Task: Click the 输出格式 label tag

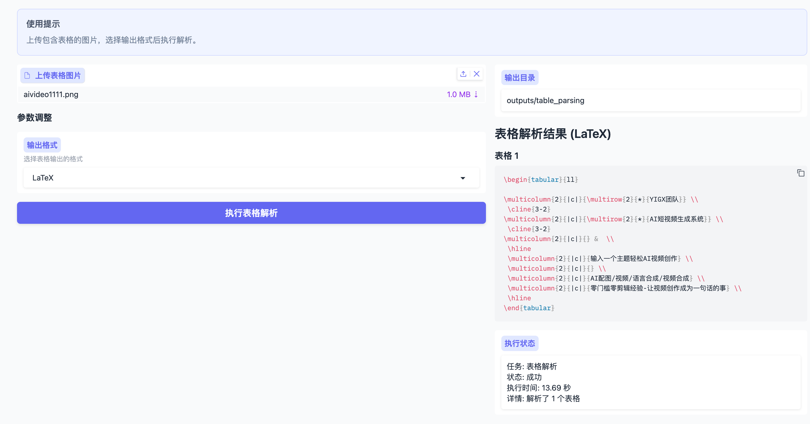Action: [x=42, y=145]
